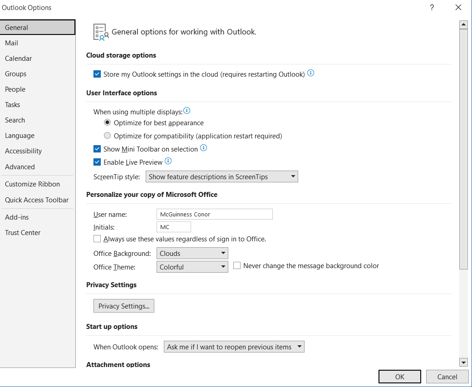Select Optimize for compatibility option
The height and width of the screenshot is (387, 472).
click(107, 136)
